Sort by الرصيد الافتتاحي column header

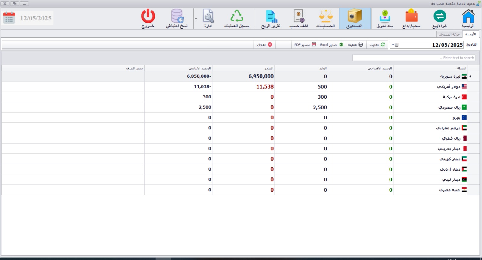click(x=361, y=68)
